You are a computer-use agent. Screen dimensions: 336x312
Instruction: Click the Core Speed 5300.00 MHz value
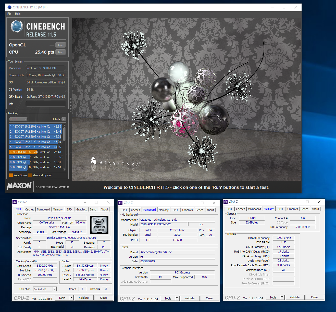tap(45, 266)
